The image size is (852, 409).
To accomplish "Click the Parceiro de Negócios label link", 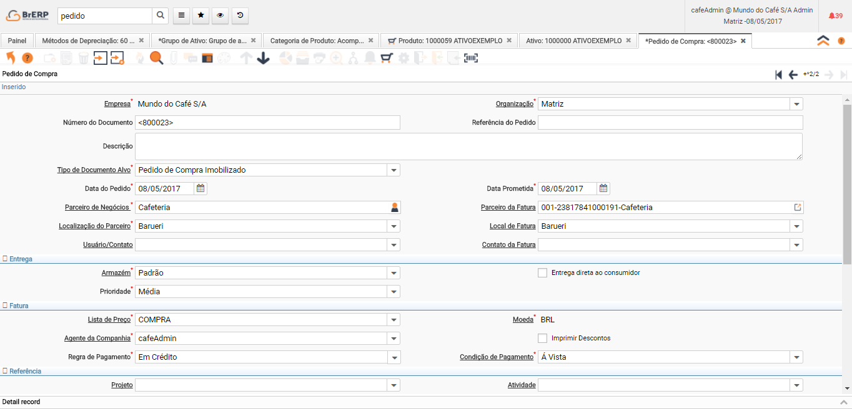I will tap(97, 207).
